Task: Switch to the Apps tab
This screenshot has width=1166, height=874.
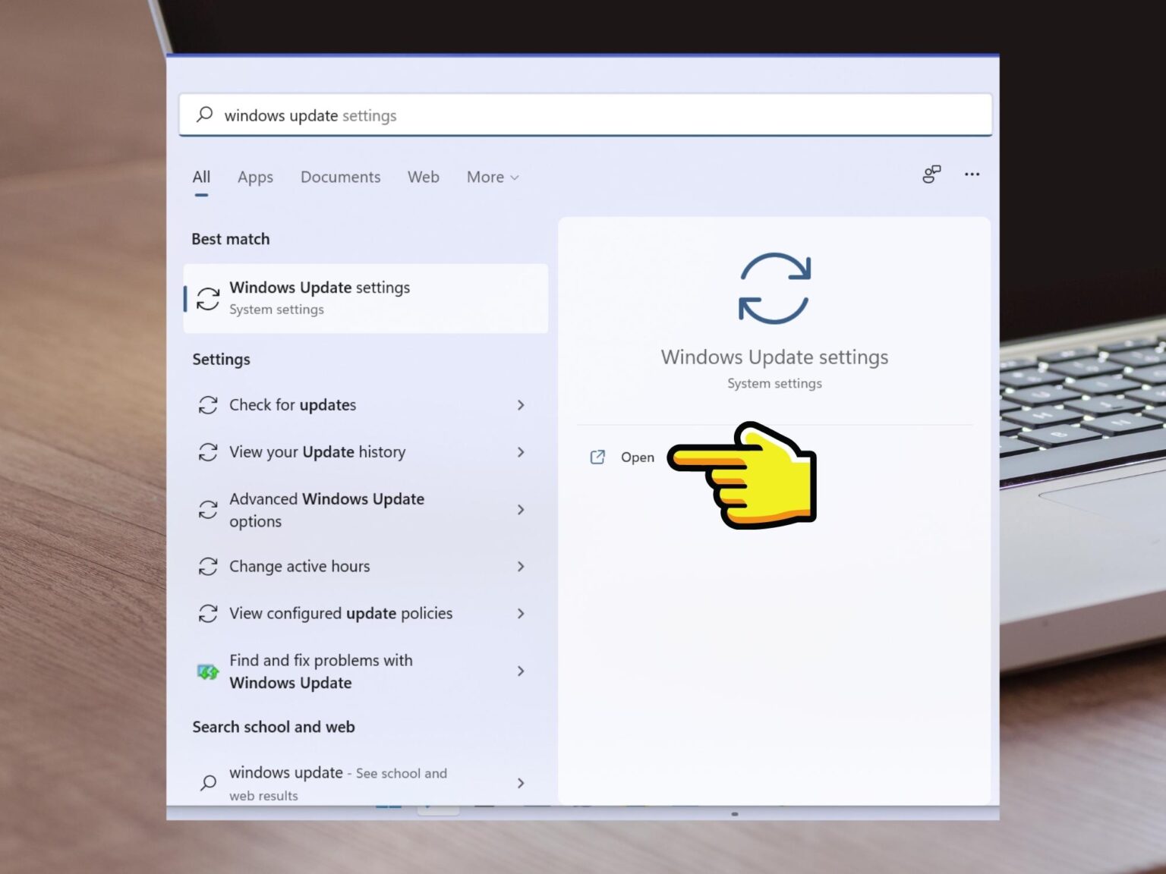Action: tap(255, 177)
